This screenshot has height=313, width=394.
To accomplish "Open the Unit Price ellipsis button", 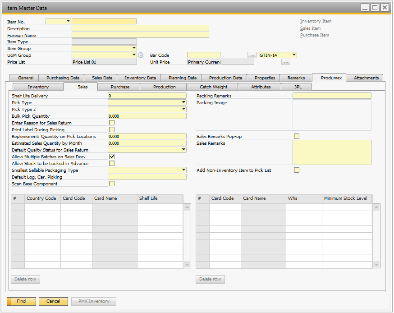I will pos(285,62).
